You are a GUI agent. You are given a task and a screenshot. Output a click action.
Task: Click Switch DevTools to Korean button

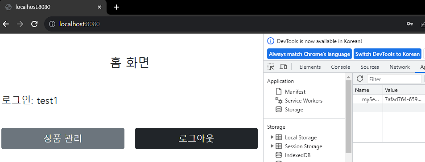(388, 54)
